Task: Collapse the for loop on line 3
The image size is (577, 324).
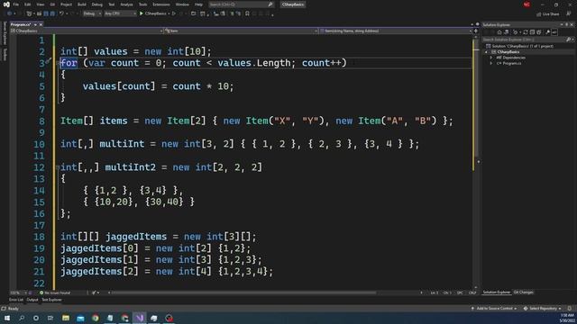Action: pos(58,63)
